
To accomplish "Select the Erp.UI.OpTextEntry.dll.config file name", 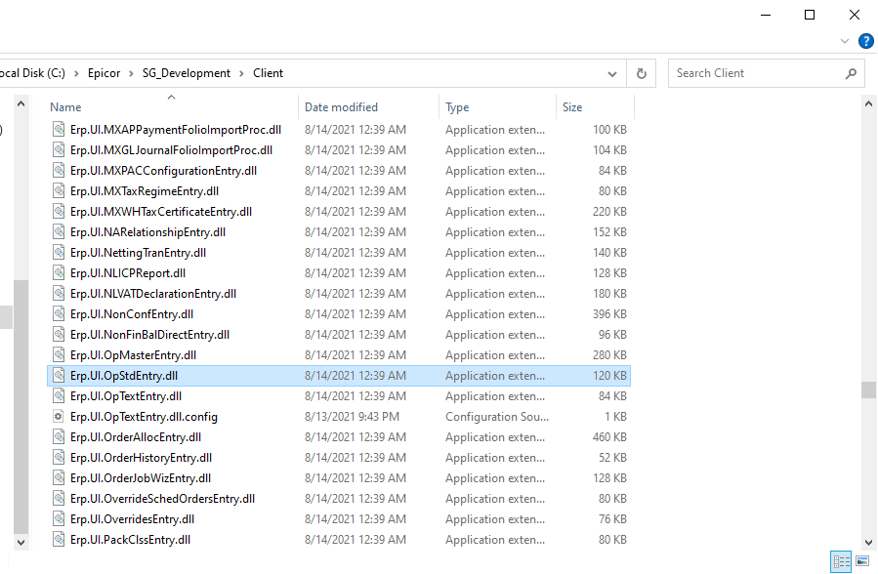I will pyautogui.click(x=144, y=417).
